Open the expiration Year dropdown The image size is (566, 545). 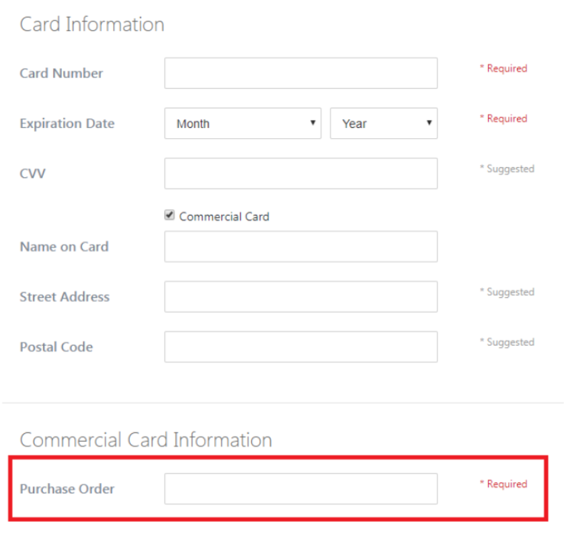[x=383, y=123]
